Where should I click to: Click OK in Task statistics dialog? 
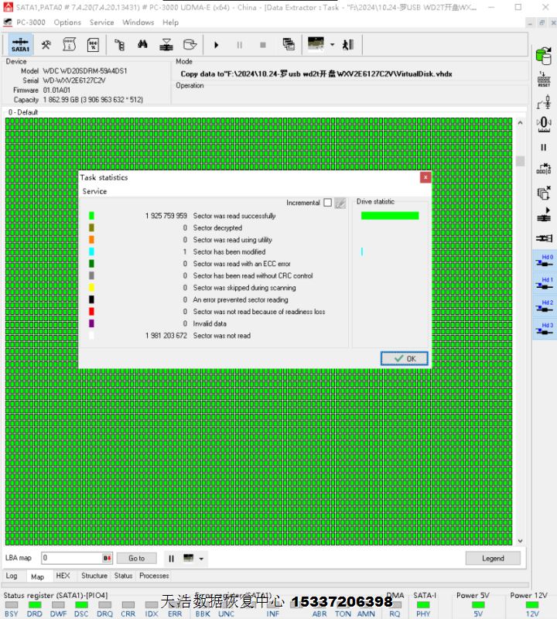click(404, 358)
